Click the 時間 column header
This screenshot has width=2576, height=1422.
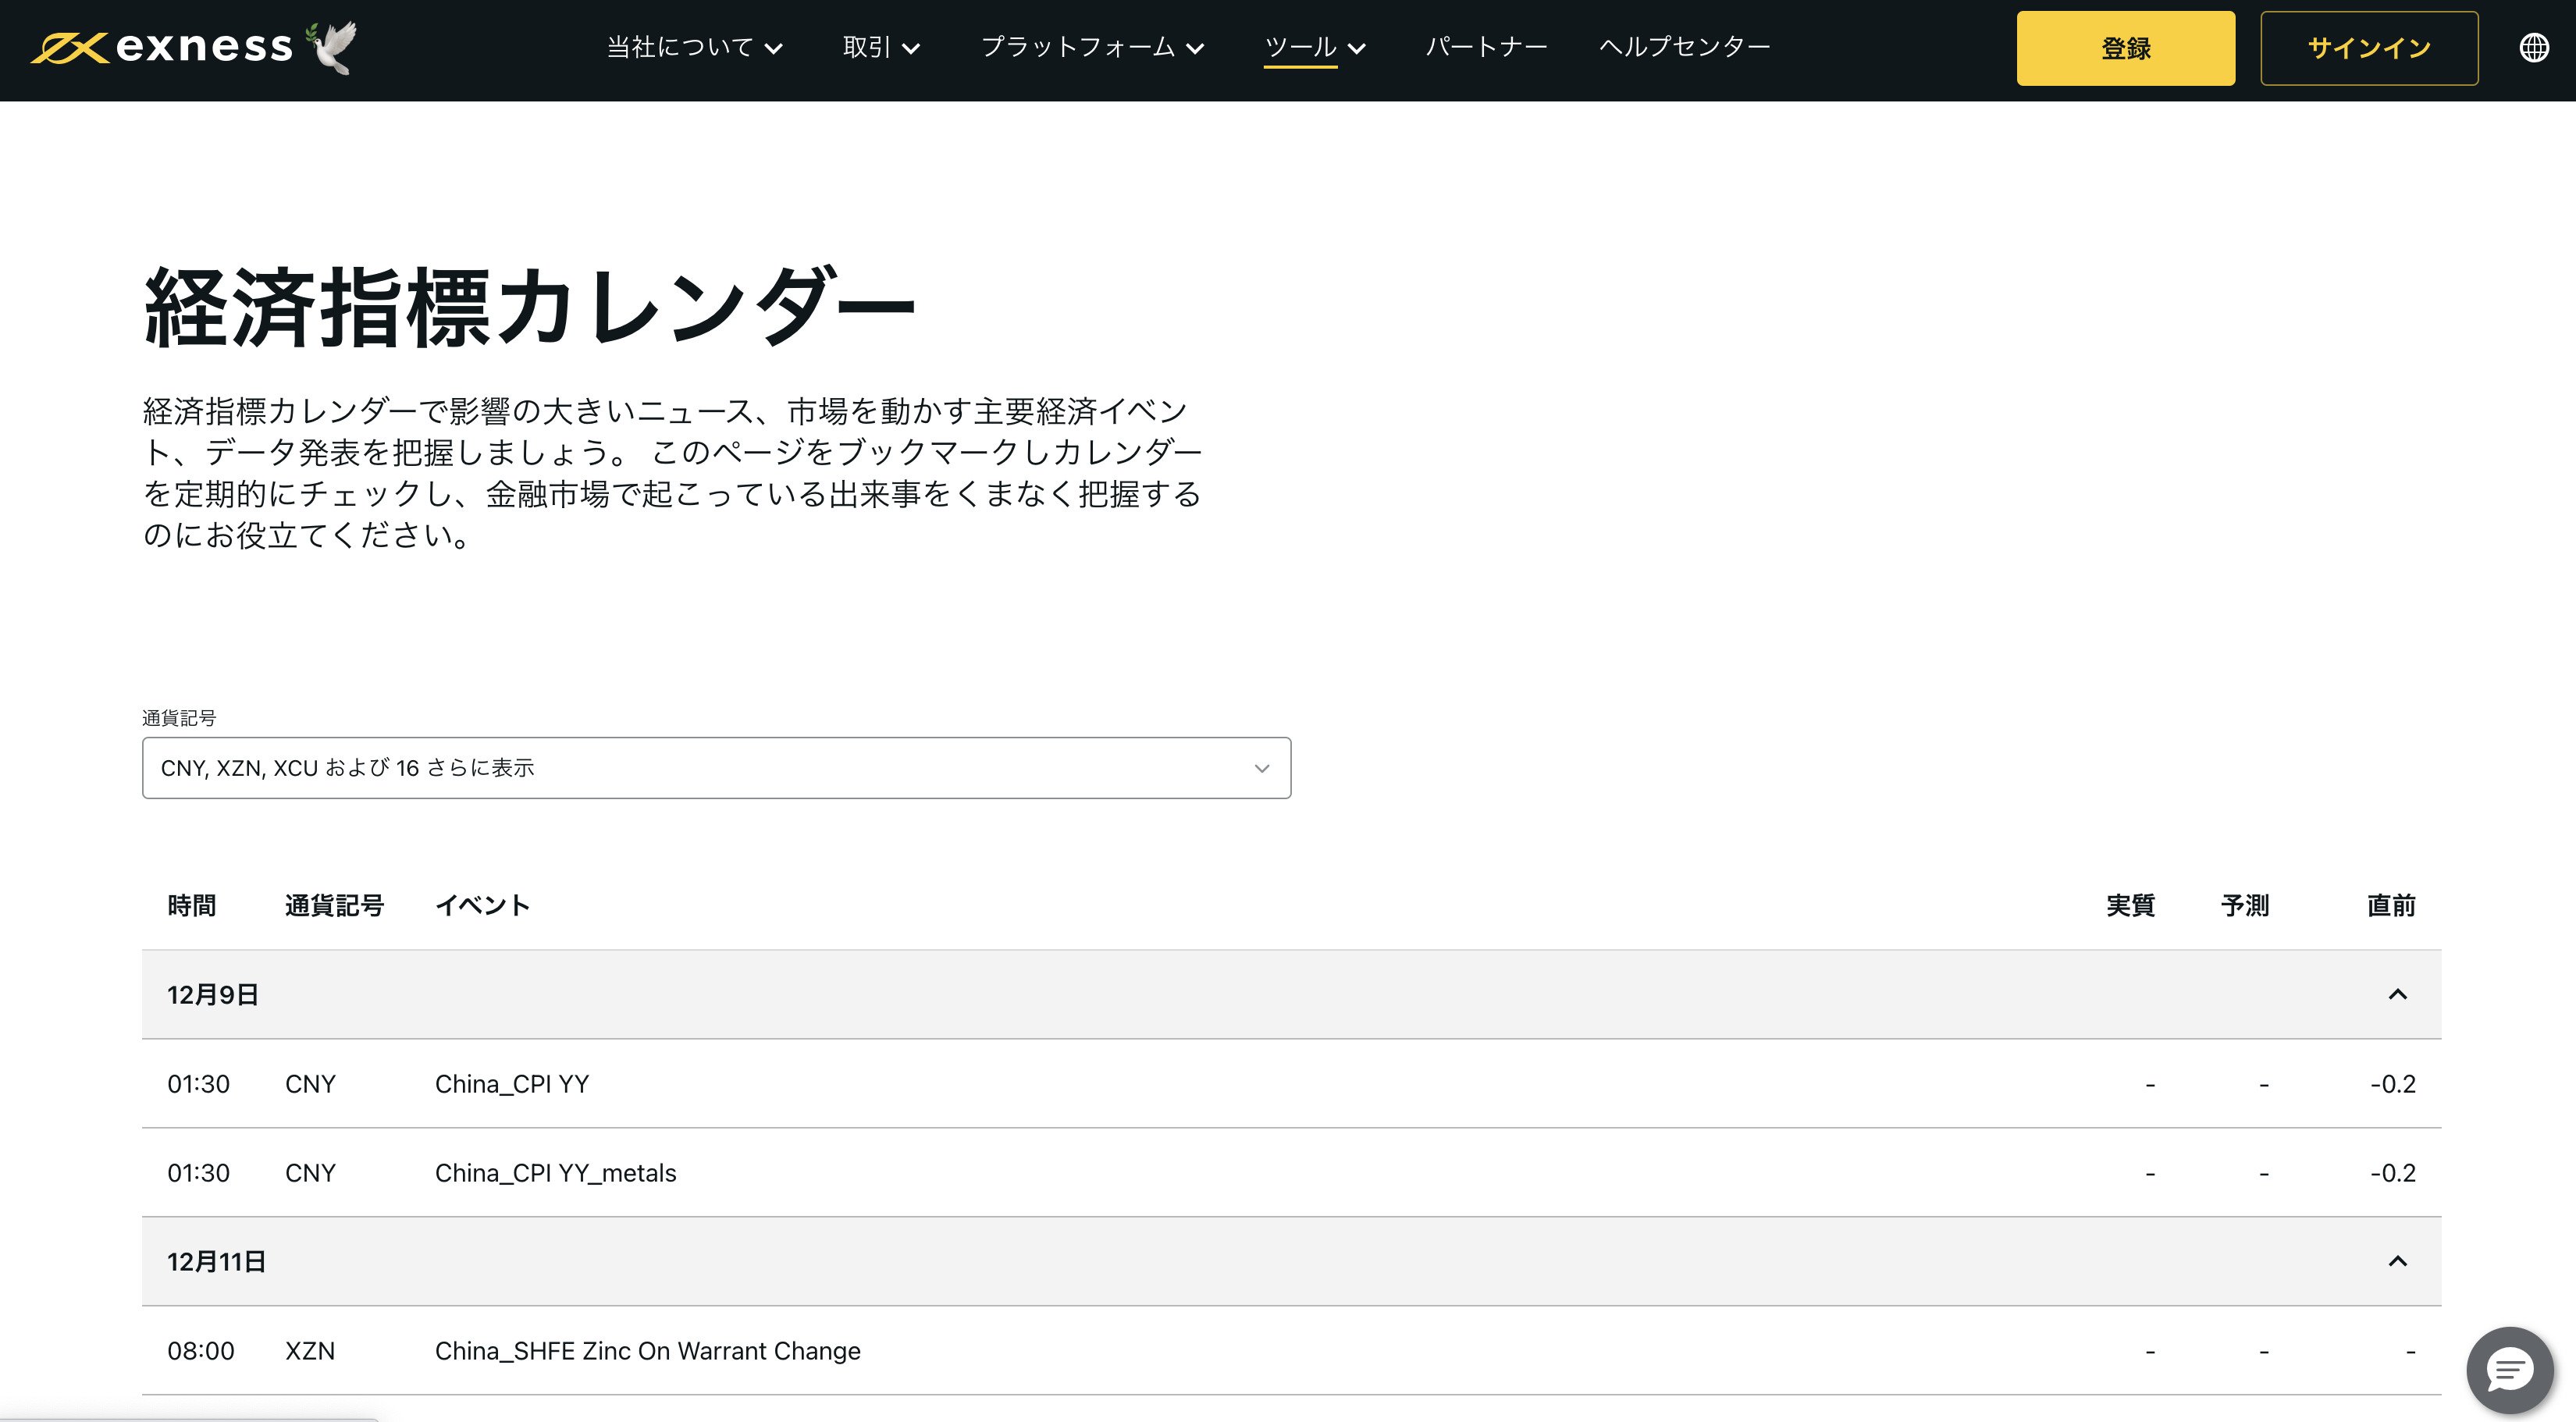click(191, 906)
